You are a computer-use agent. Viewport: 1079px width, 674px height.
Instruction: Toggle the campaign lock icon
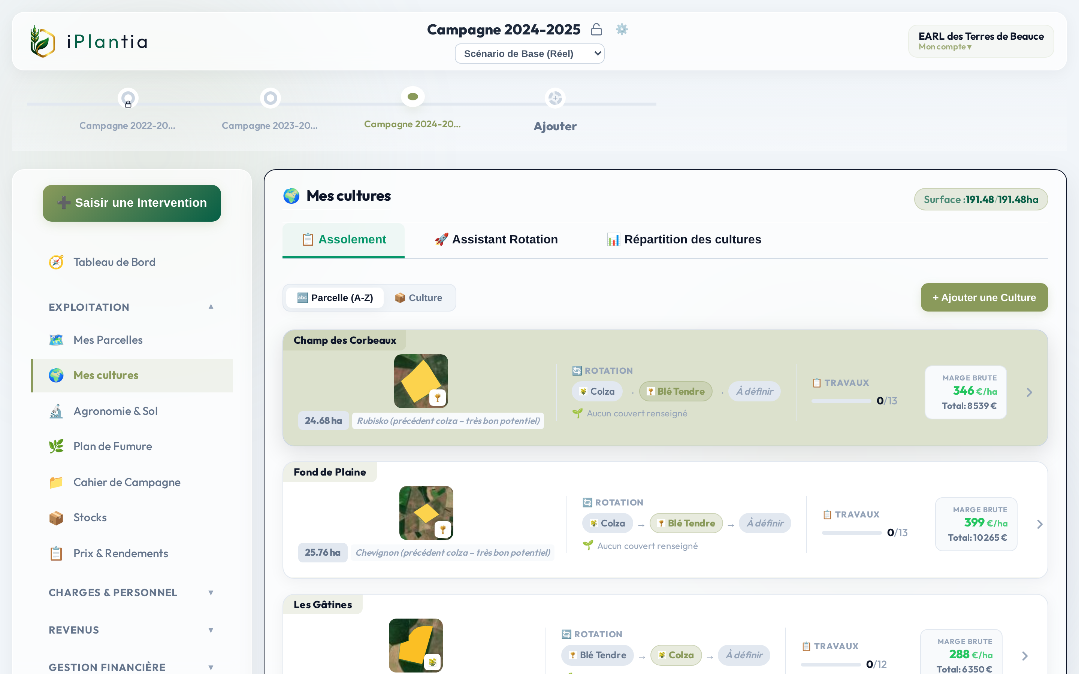pyautogui.click(x=596, y=30)
